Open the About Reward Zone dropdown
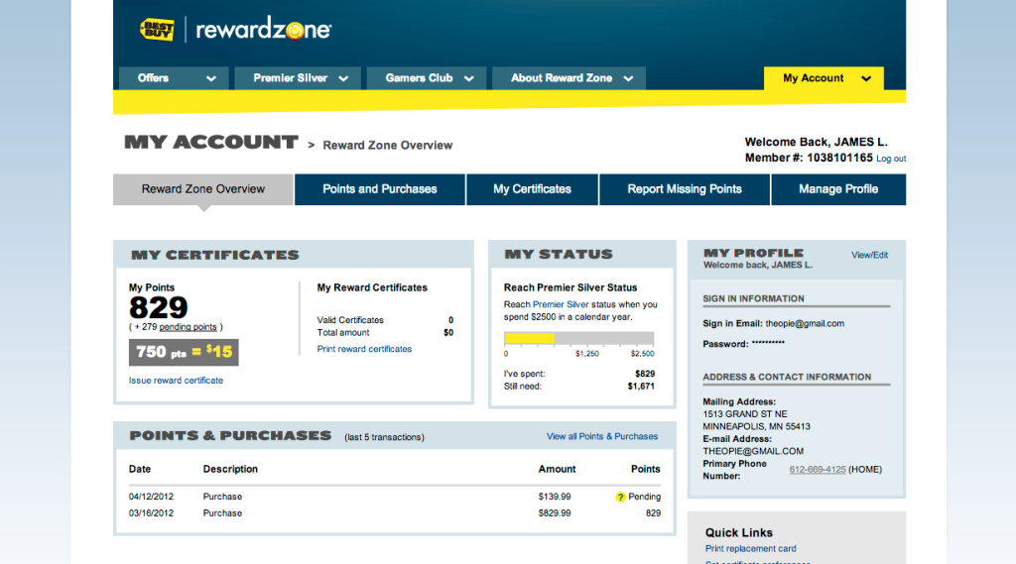Image resolution: width=1016 pixels, height=564 pixels. point(573,78)
